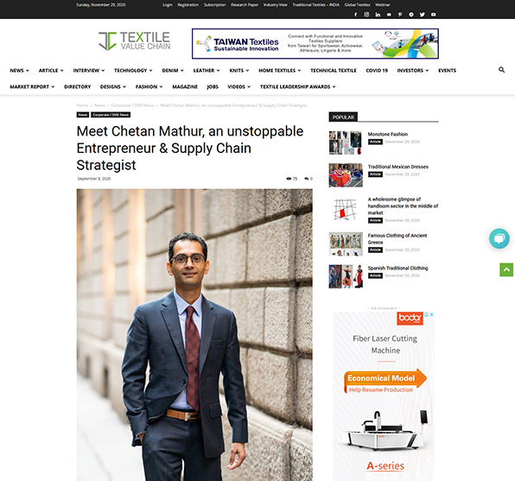Expand the Market Report dropdown
515x481 pixels.
click(x=32, y=86)
